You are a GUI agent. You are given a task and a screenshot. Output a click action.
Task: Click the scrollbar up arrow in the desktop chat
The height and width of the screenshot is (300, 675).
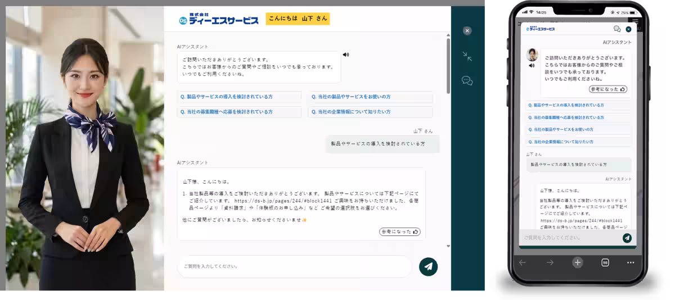[x=448, y=35]
